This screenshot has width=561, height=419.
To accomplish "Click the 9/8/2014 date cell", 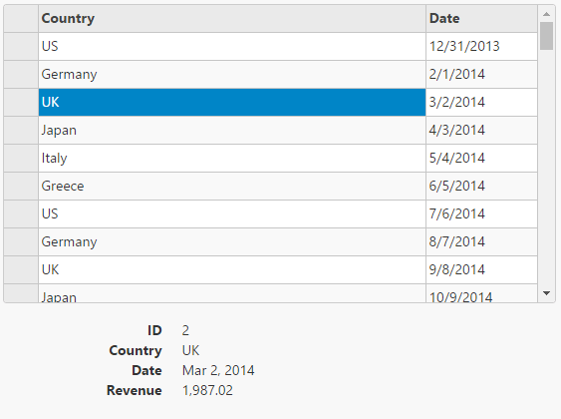I will [481, 270].
